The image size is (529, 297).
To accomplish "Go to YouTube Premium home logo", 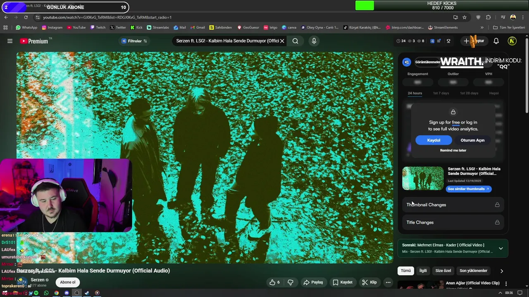I will pyautogui.click(x=34, y=41).
